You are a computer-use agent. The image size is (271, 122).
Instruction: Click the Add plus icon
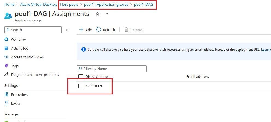(x=81, y=29)
